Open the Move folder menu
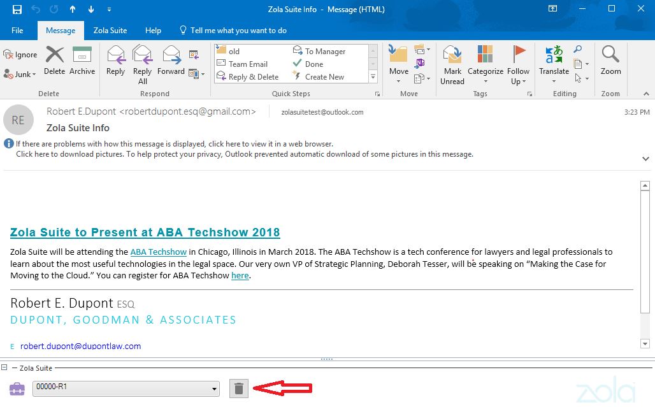This screenshot has height=407, width=655. pos(398,64)
